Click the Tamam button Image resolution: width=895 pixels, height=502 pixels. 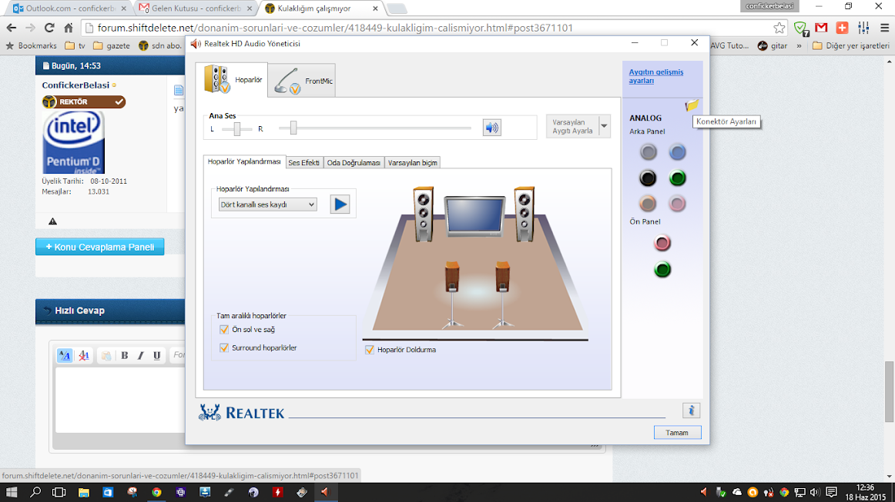[x=677, y=433]
